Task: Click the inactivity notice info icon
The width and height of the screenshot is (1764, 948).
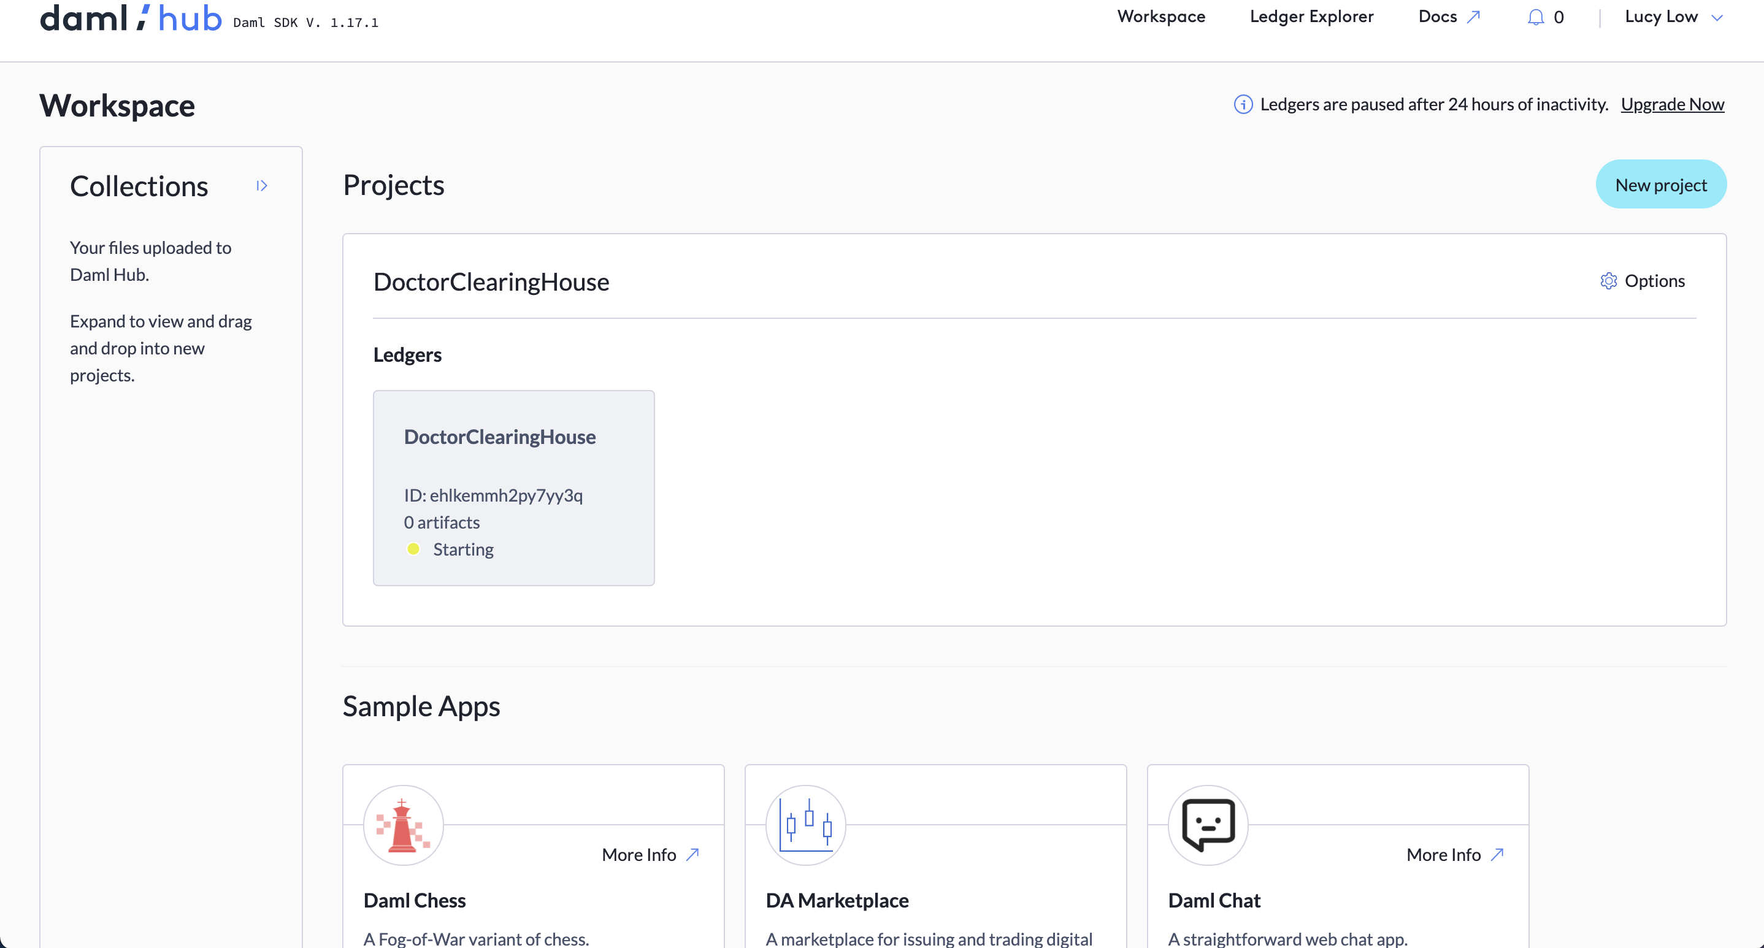Action: [1243, 104]
